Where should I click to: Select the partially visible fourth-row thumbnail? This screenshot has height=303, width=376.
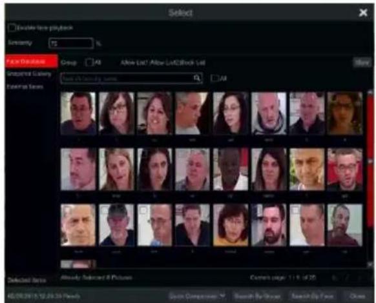click(x=78, y=264)
